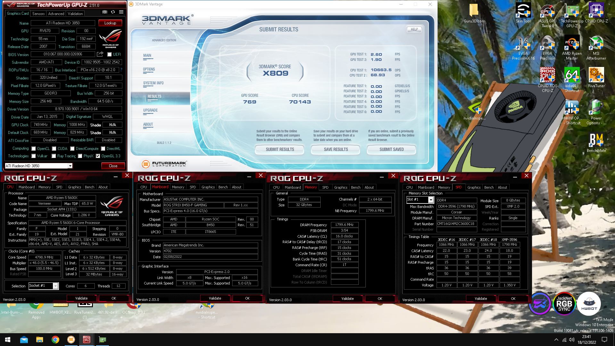
Task: Select UPGRADE in 3DMark Vantage sidebar
Action: pos(150,110)
